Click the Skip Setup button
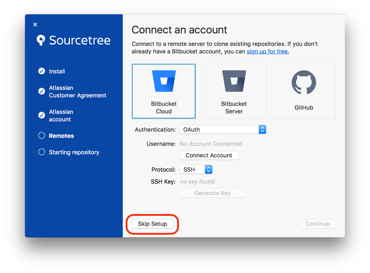 [153, 224]
